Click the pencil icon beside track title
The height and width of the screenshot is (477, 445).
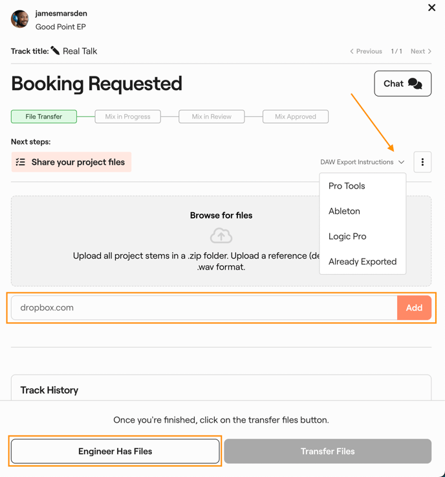tap(55, 51)
